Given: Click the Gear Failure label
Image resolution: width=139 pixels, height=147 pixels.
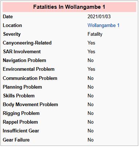Looking at the screenshot, I should tap(16, 140).
